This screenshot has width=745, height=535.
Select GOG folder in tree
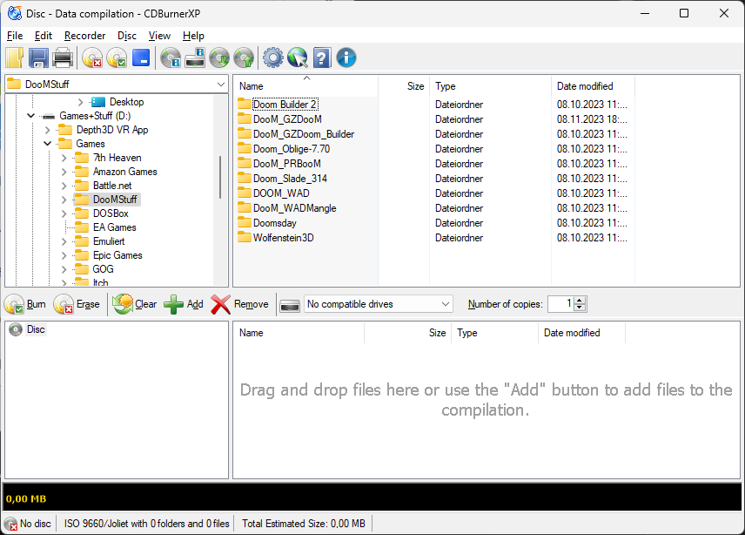103,269
